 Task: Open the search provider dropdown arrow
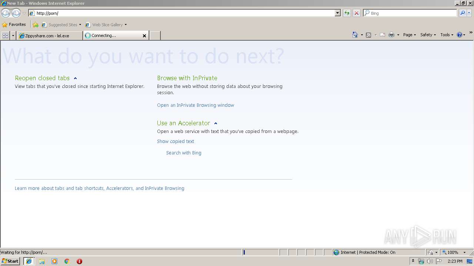point(469,13)
